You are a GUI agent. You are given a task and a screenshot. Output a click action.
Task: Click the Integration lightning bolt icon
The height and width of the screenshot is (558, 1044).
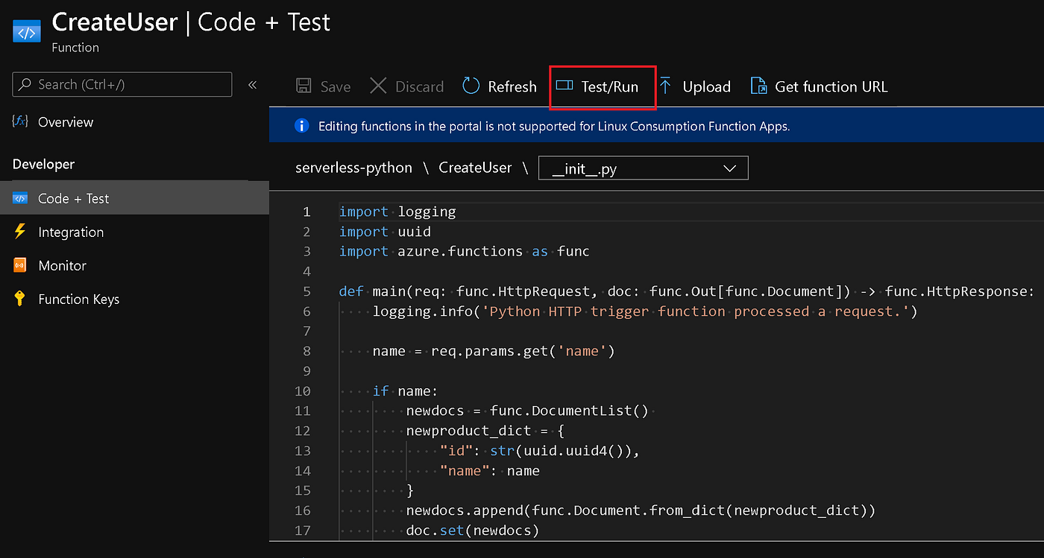click(x=20, y=232)
